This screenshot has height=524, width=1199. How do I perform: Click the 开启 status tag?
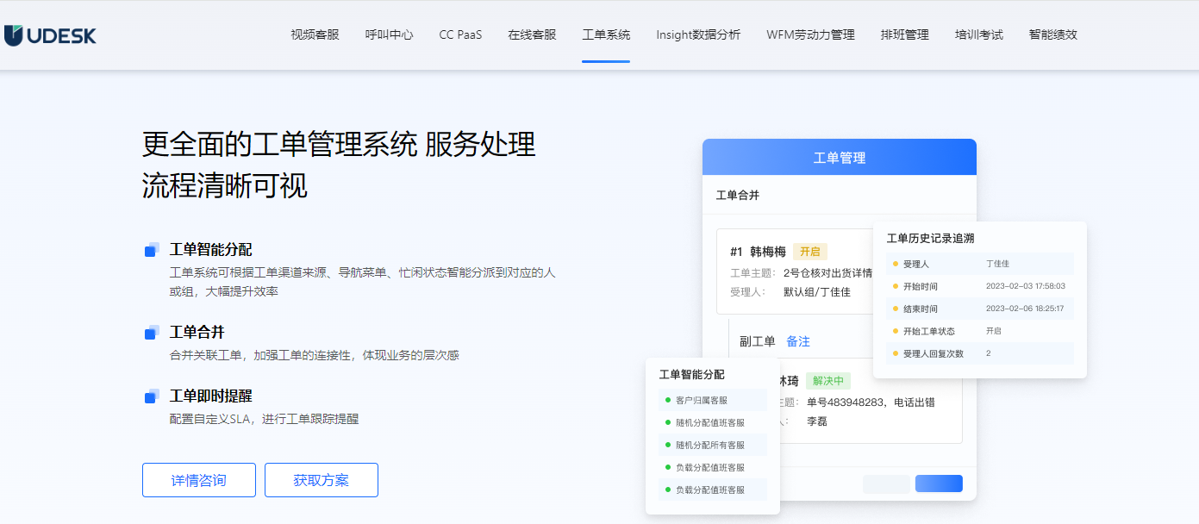[x=809, y=252]
